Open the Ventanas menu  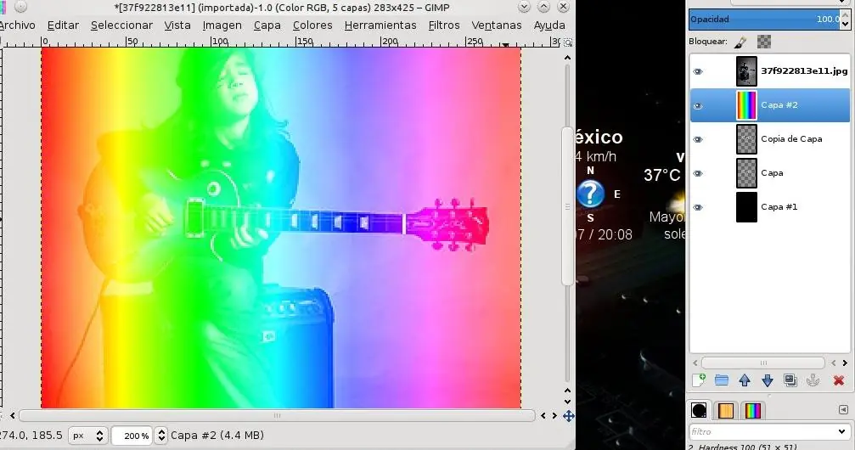click(x=496, y=25)
